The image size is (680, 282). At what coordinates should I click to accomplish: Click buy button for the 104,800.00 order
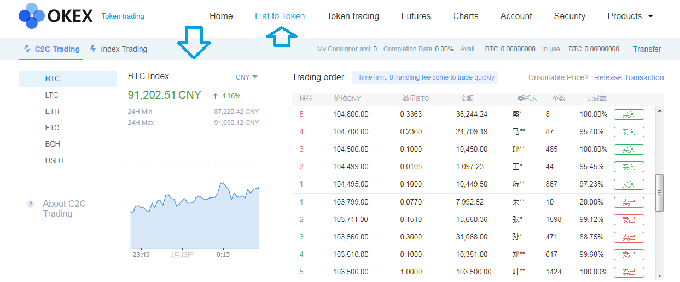[629, 115]
